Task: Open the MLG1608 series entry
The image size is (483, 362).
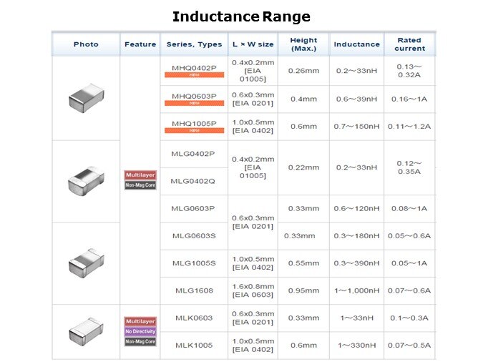Action: click(194, 290)
